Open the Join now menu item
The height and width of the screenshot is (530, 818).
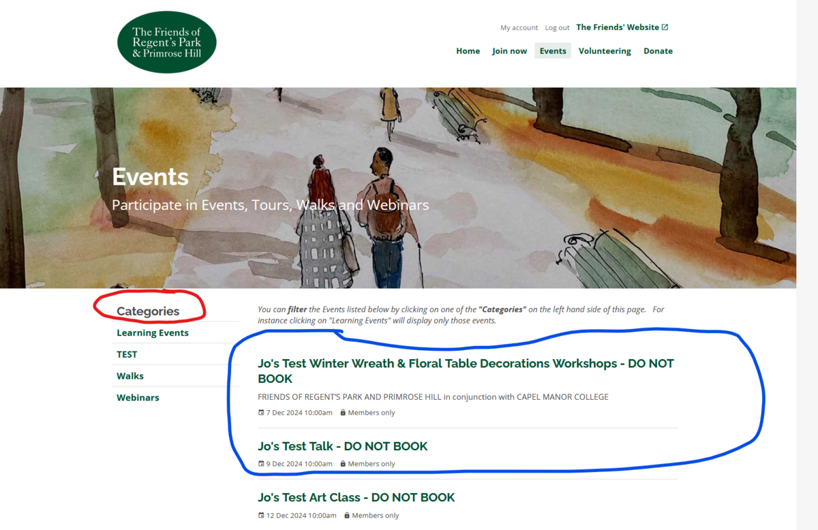pyautogui.click(x=510, y=51)
